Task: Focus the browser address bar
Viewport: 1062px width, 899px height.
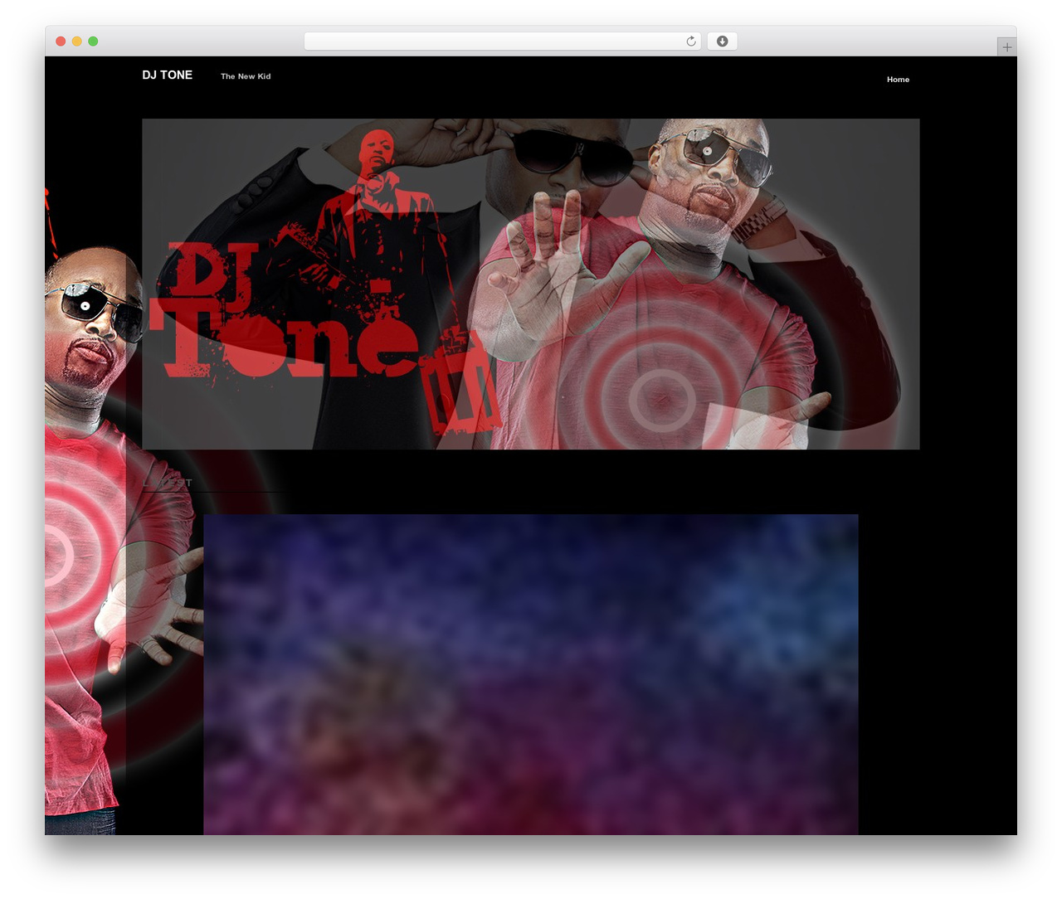Action: click(x=502, y=41)
